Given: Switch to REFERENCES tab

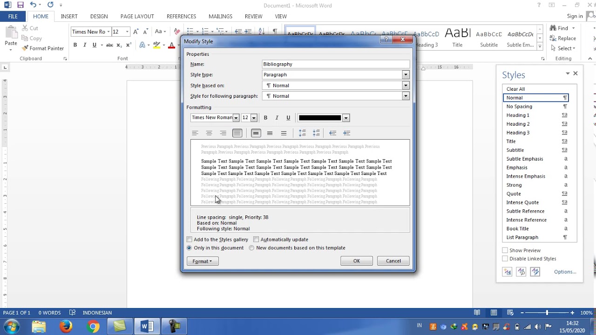Looking at the screenshot, I should 181,16.
